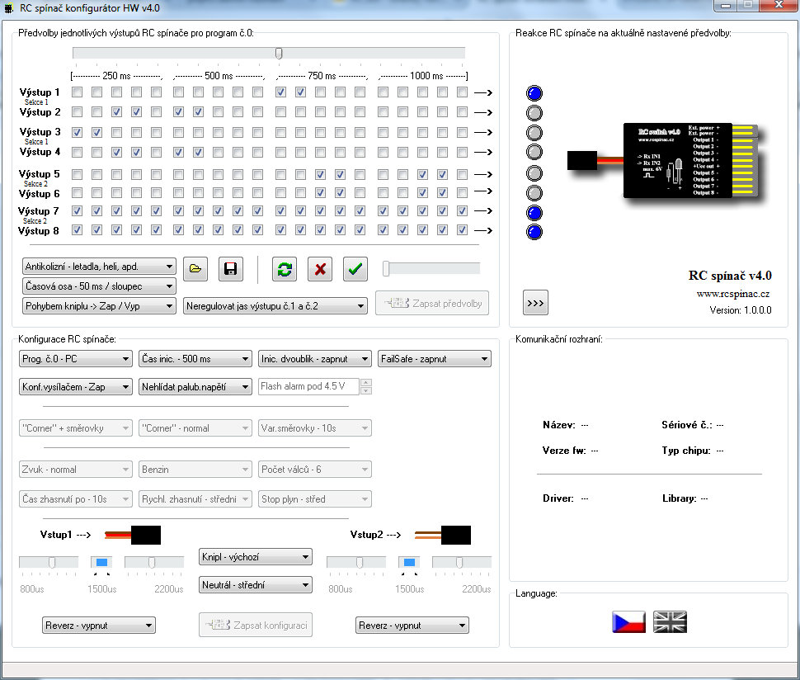Click the gray LED indicator for output 5
800x680 pixels.
coord(534,173)
